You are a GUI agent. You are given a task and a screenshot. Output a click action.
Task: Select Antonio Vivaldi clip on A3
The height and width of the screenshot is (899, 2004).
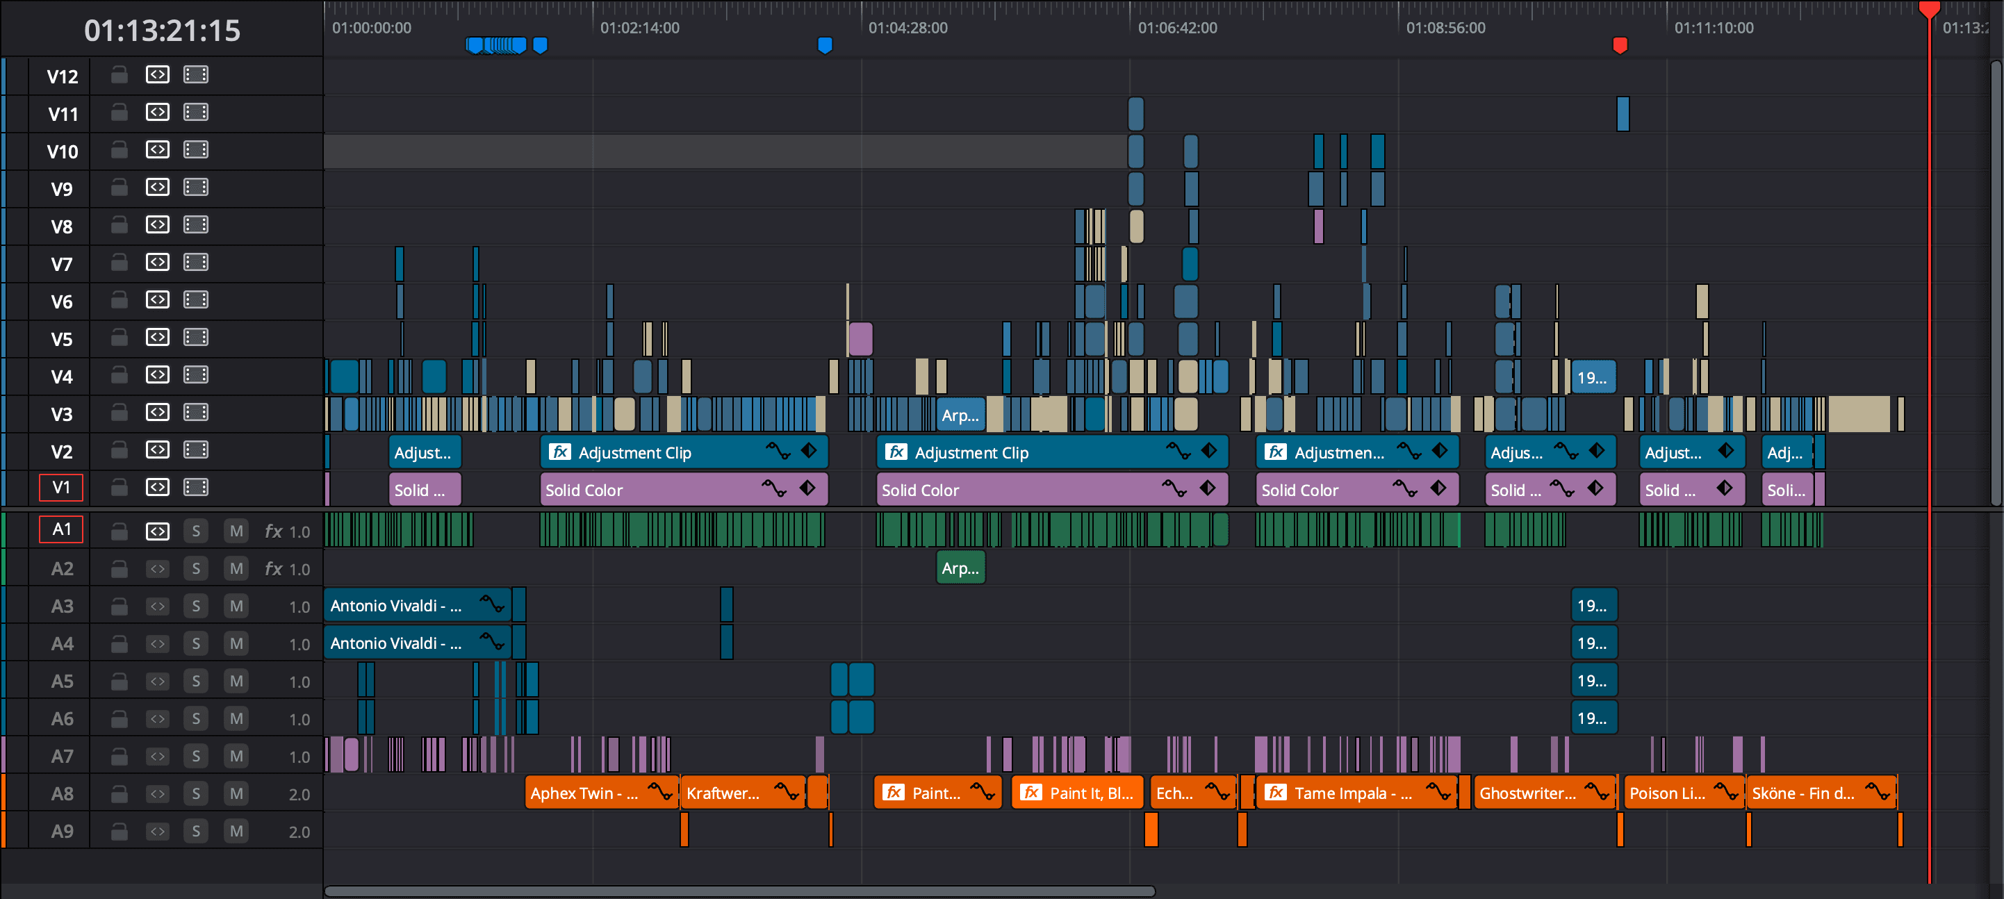click(x=417, y=605)
